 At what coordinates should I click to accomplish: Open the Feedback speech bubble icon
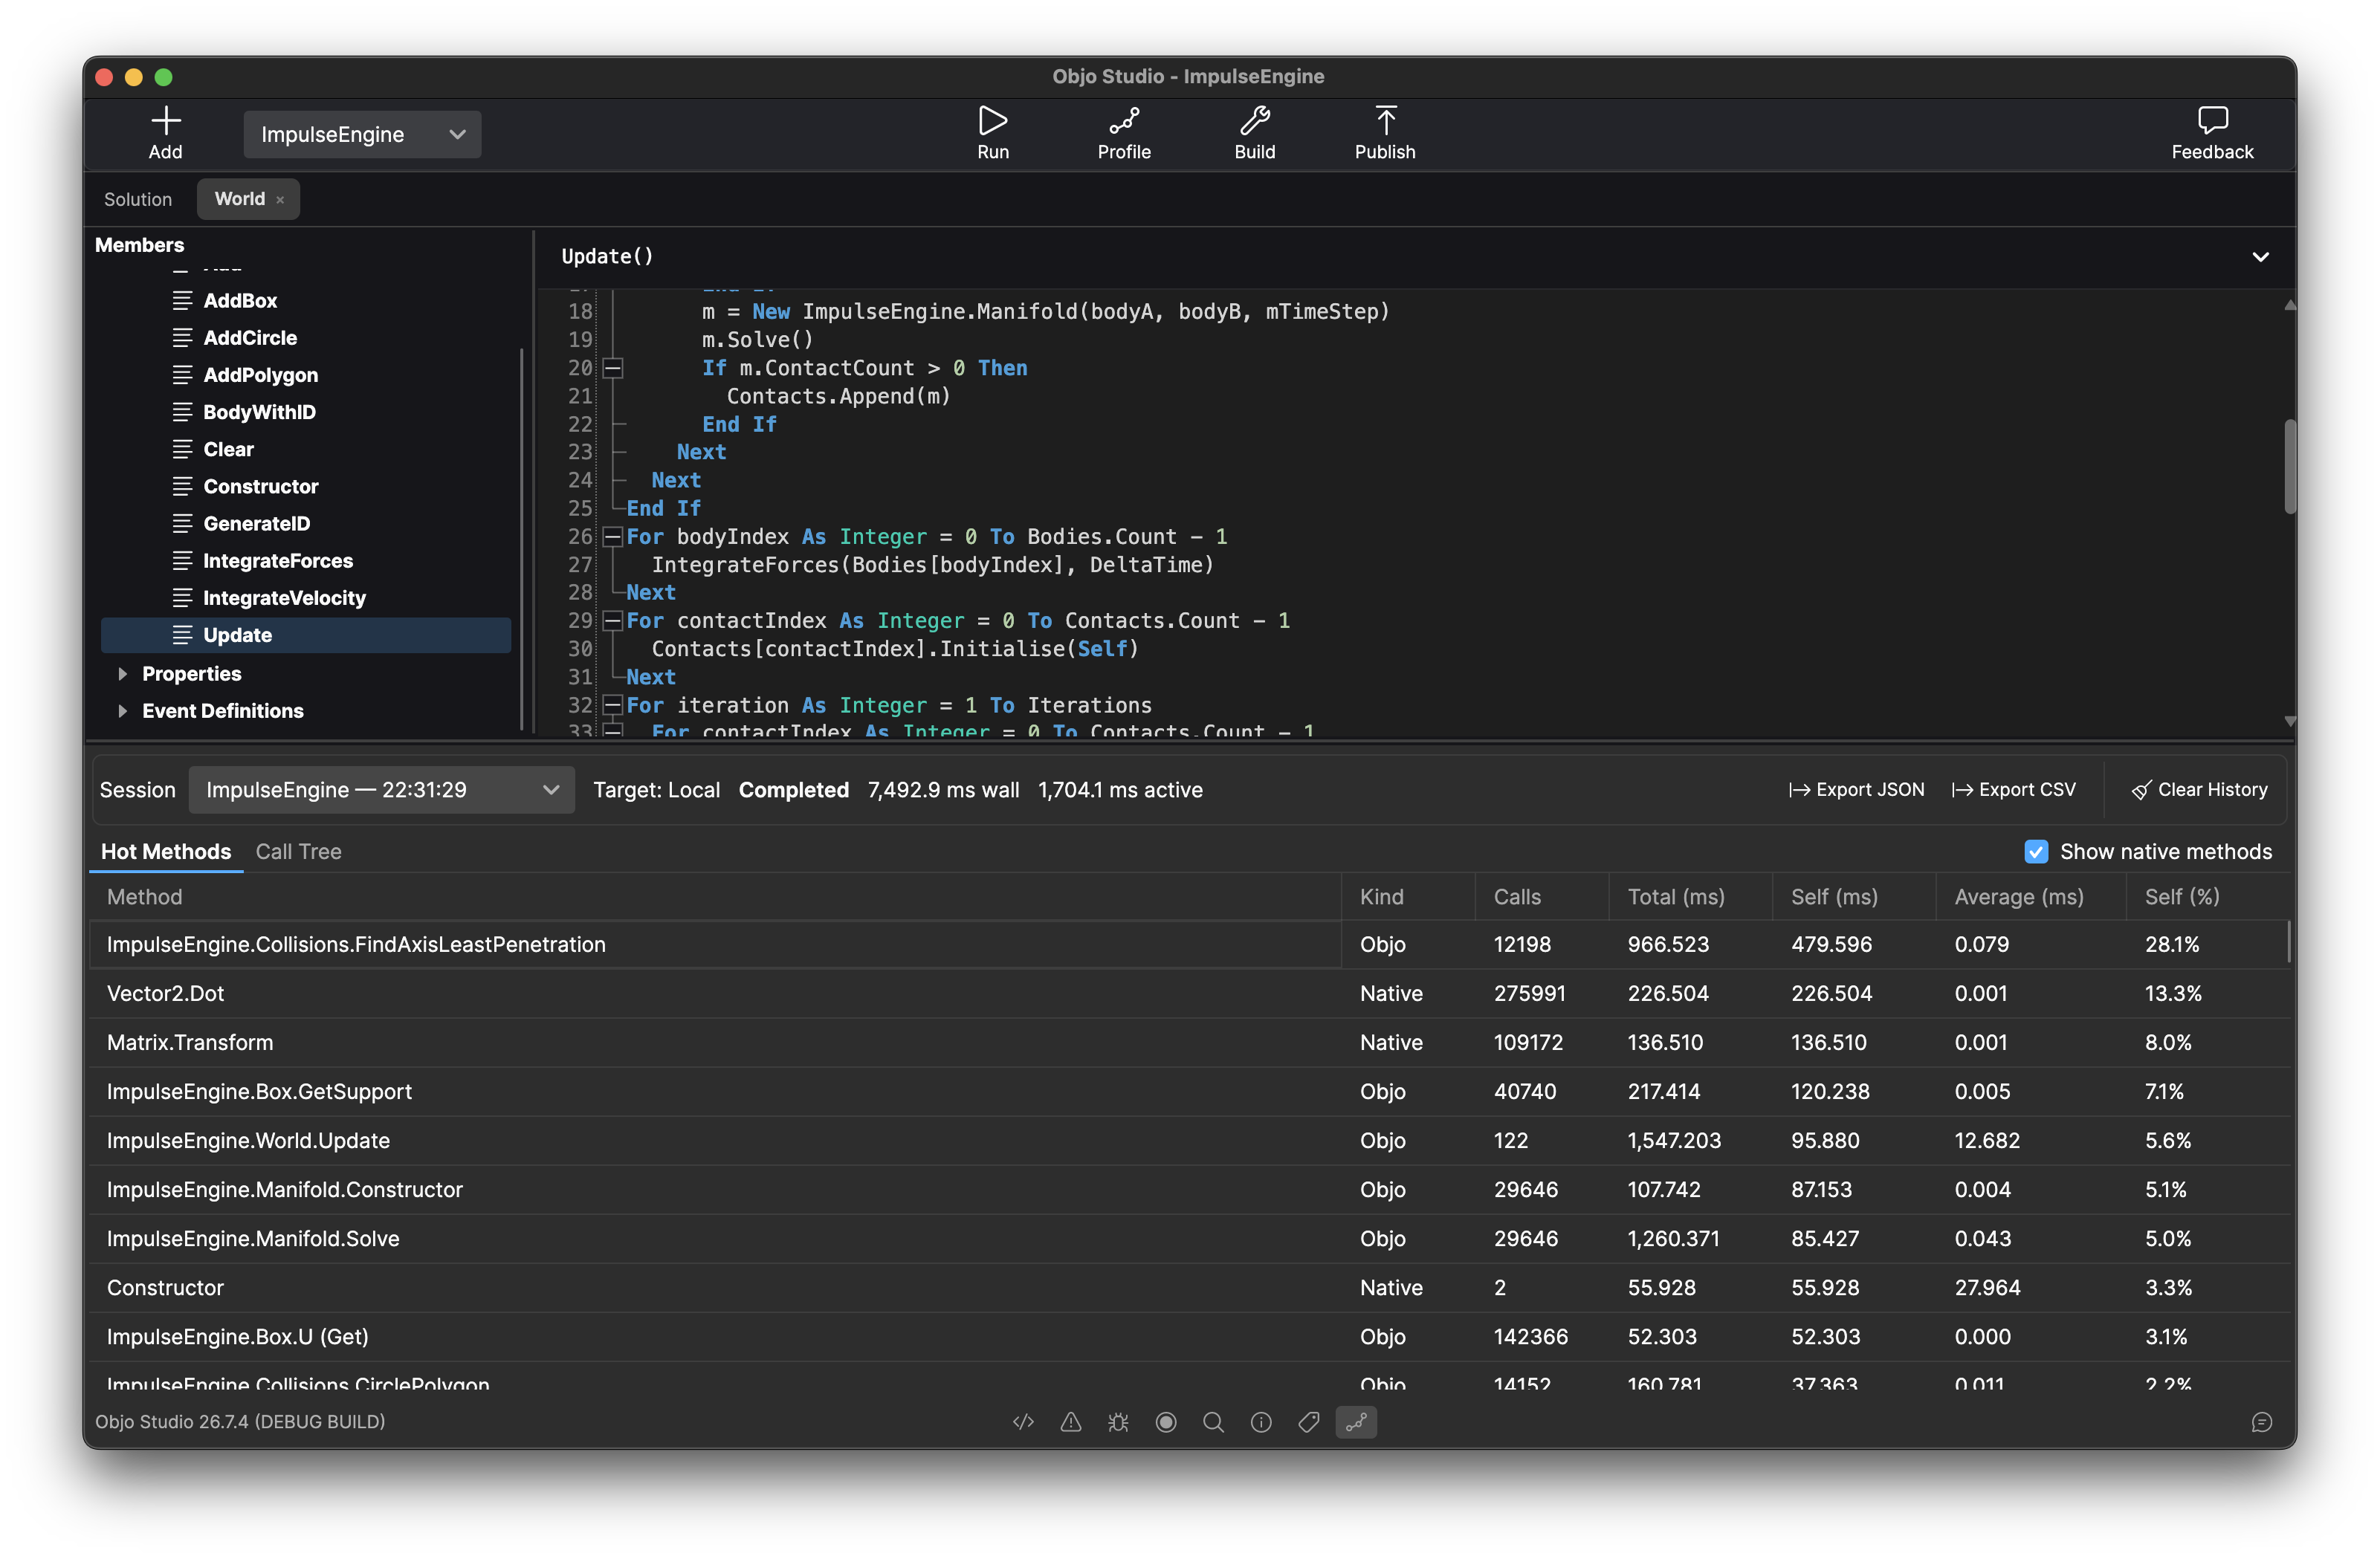[x=2212, y=121]
